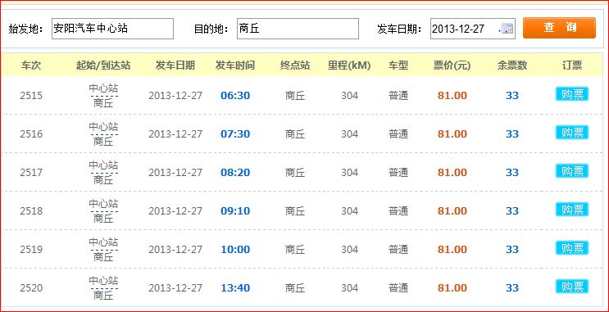
Task: Click departure time 13:40
Action: coord(235,288)
